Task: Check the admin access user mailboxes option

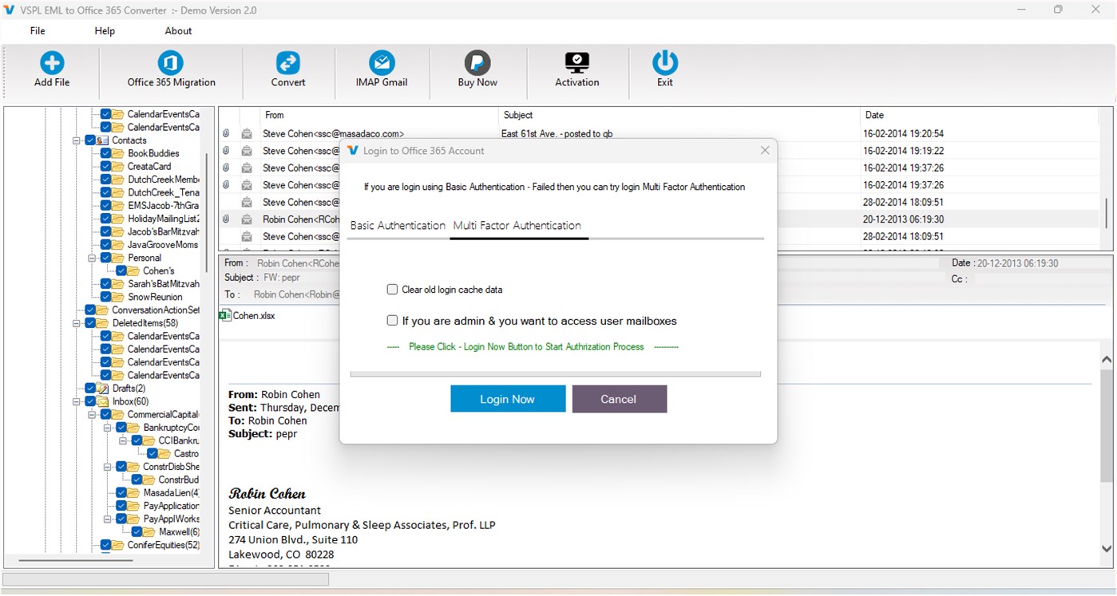Action: 392,320
